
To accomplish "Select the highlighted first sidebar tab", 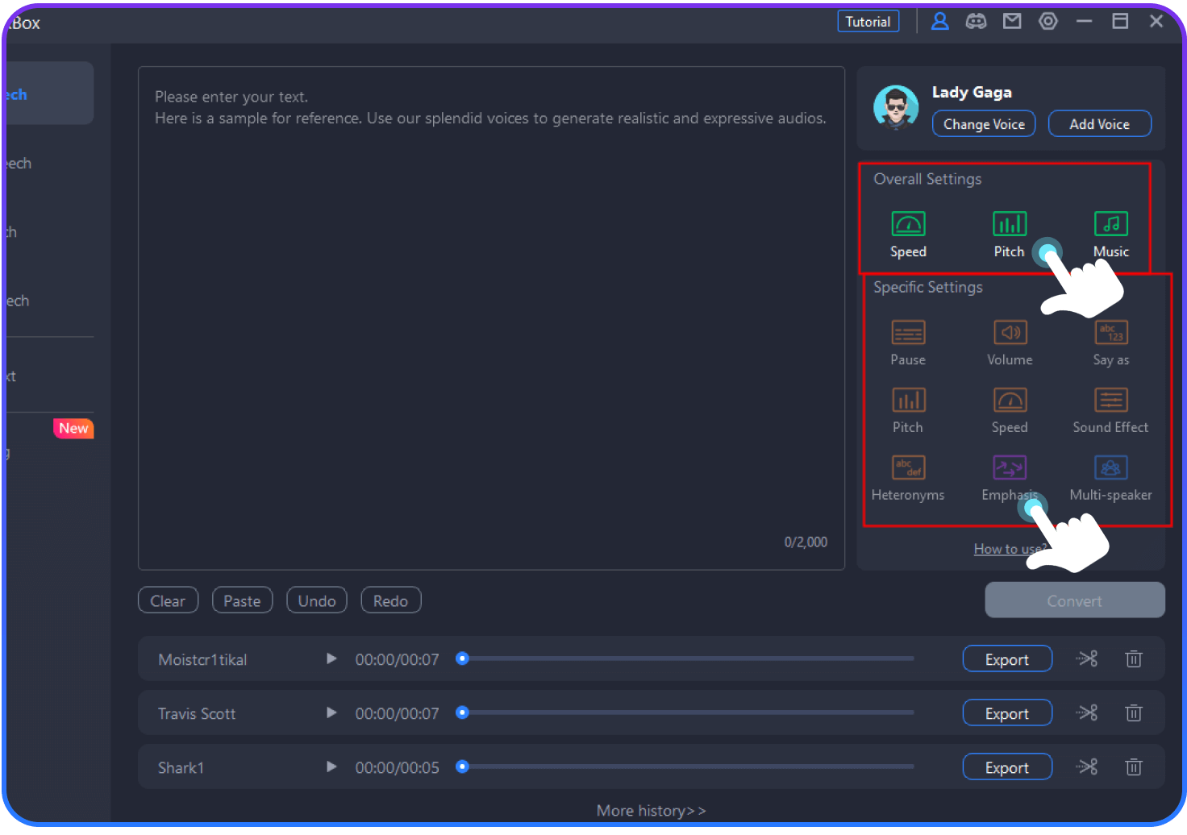I will pos(49,93).
